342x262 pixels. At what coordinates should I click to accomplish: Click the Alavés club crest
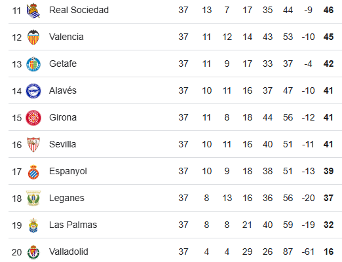point(33,91)
